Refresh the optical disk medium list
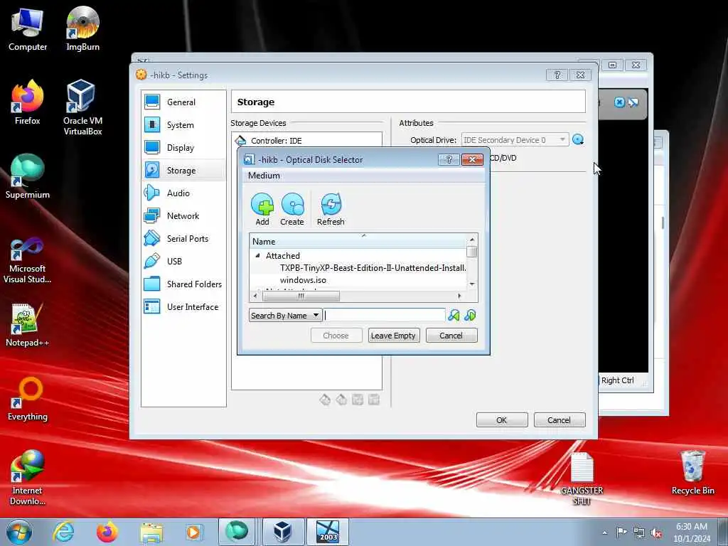The width and height of the screenshot is (728, 546). point(331,210)
